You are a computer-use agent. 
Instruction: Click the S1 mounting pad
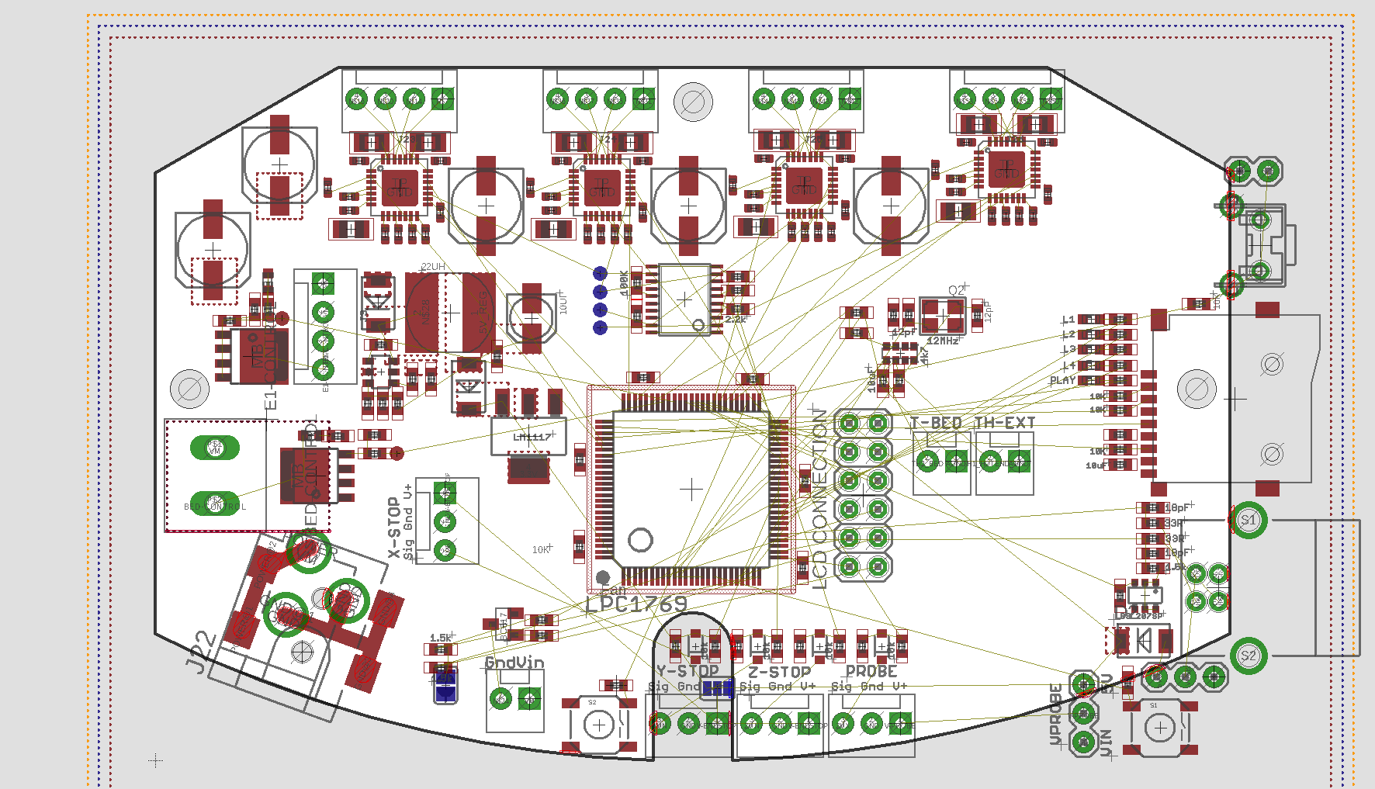pyautogui.click(x=1248, y=520)
